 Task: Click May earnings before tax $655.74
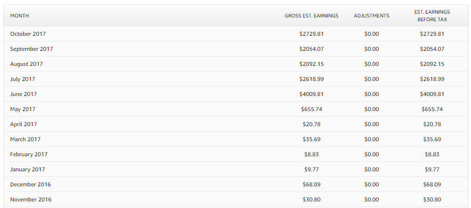432,109
